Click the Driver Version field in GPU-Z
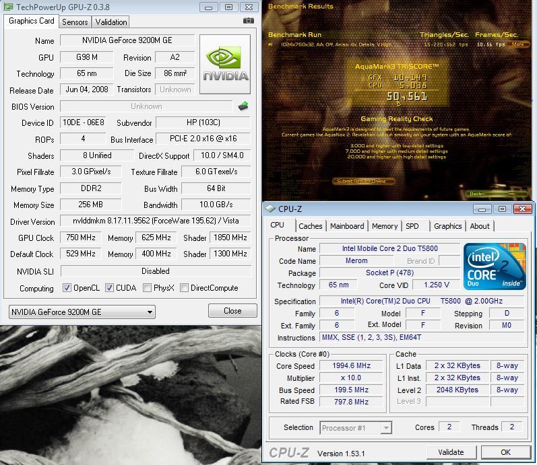 (x=156, y=221)
